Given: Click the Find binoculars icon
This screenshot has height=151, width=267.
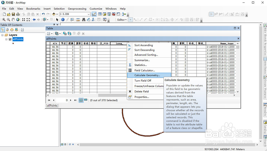Looking at the screenshot, I should point(84,19).
